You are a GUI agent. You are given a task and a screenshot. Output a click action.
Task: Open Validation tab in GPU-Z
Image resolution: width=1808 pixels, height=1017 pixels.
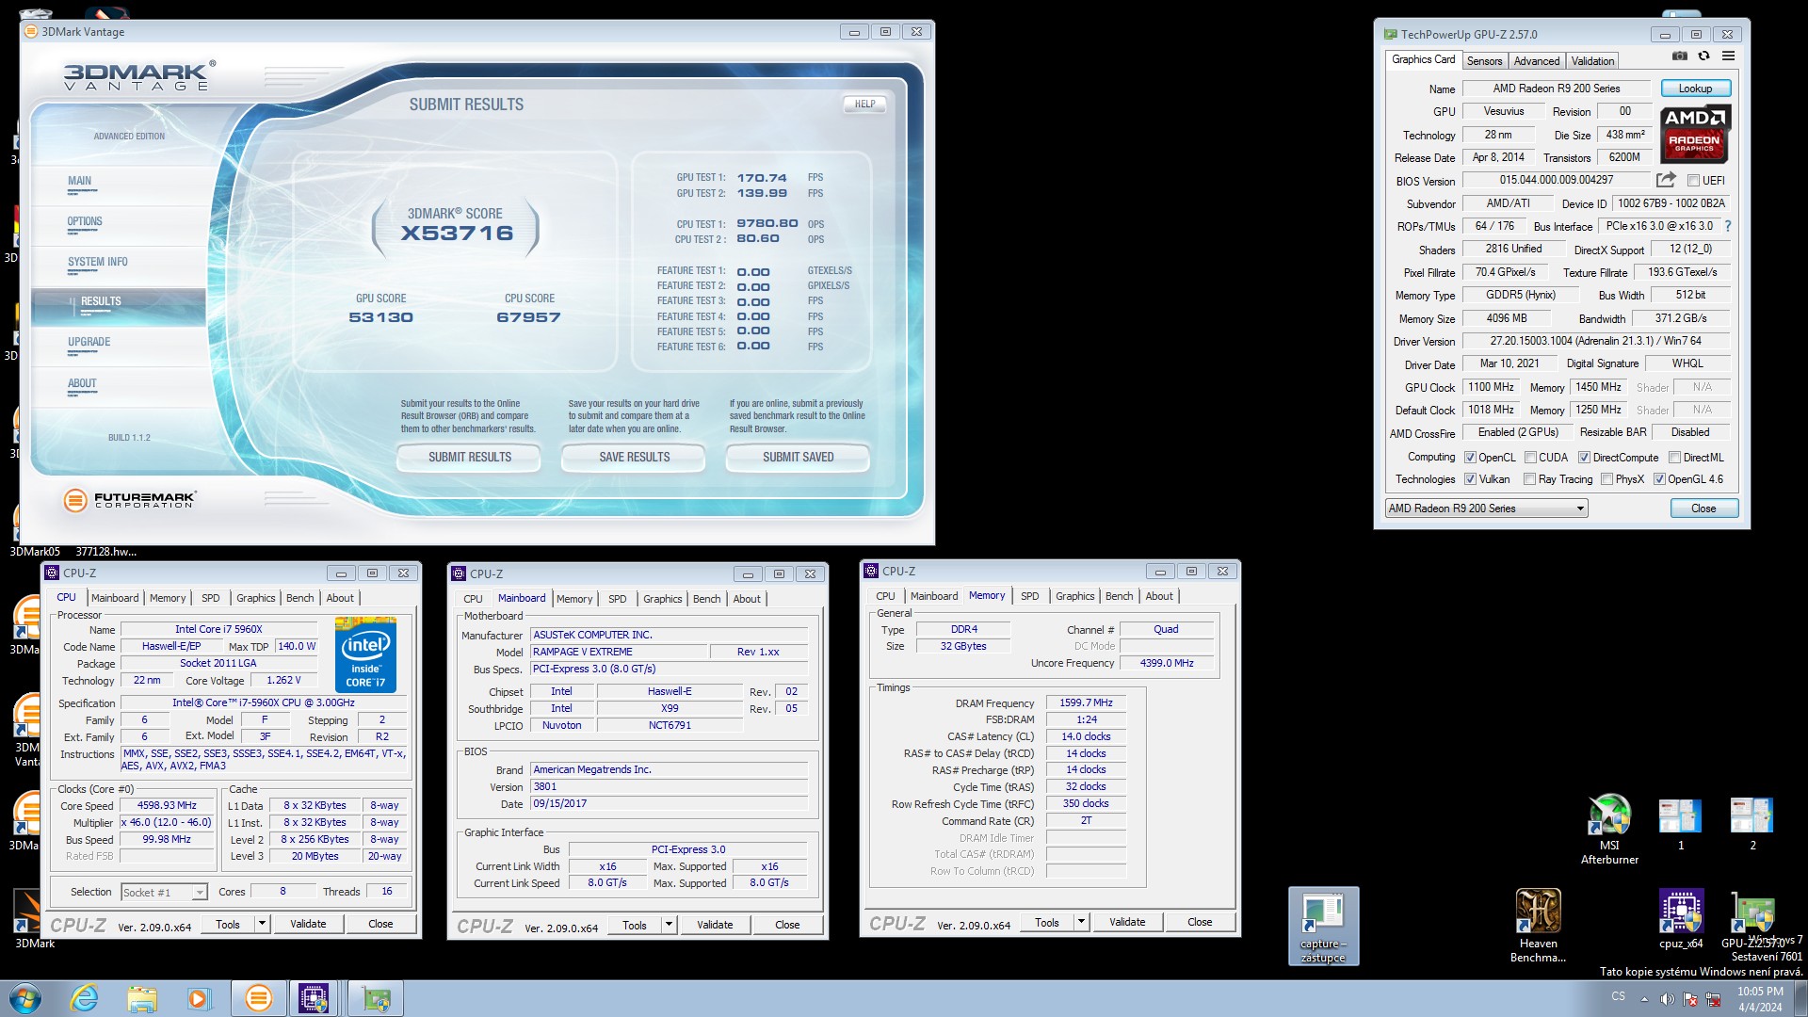coord(1592,61)
